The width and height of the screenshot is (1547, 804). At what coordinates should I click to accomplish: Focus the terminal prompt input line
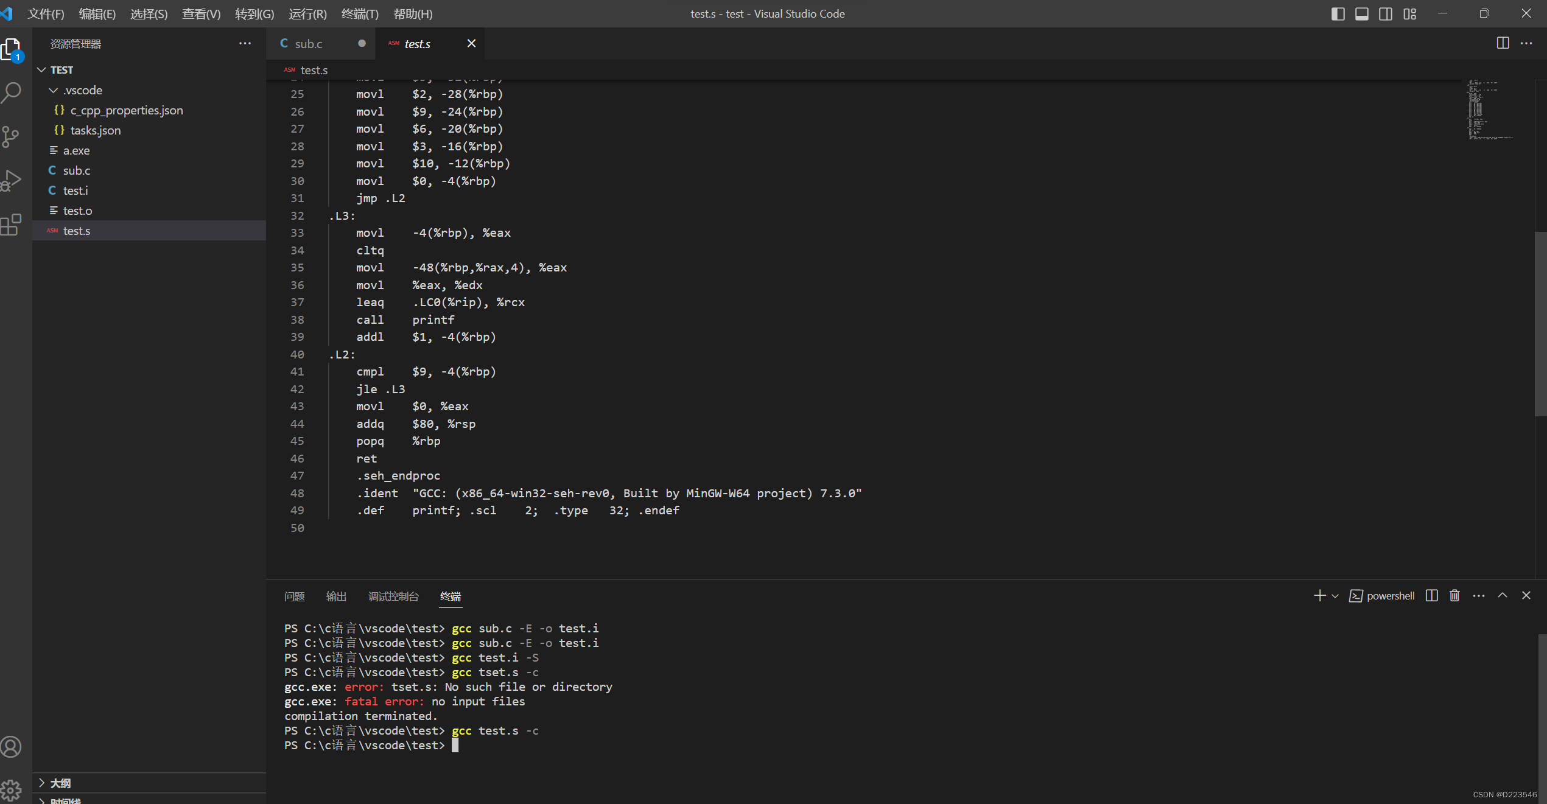(371, 745)
